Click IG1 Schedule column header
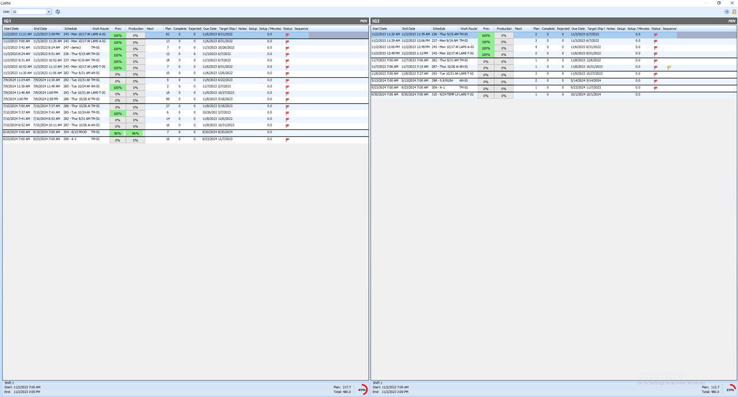 pyautogui.click(x=77, y=28)
